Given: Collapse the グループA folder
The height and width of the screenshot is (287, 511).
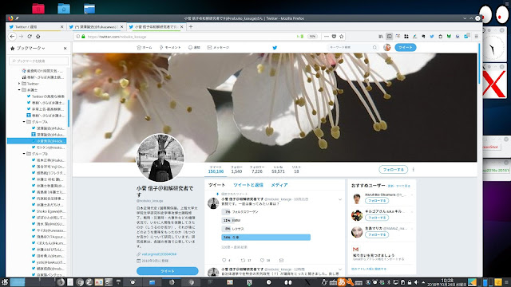Looking at the screenshot, I should [x=24, y=122].
